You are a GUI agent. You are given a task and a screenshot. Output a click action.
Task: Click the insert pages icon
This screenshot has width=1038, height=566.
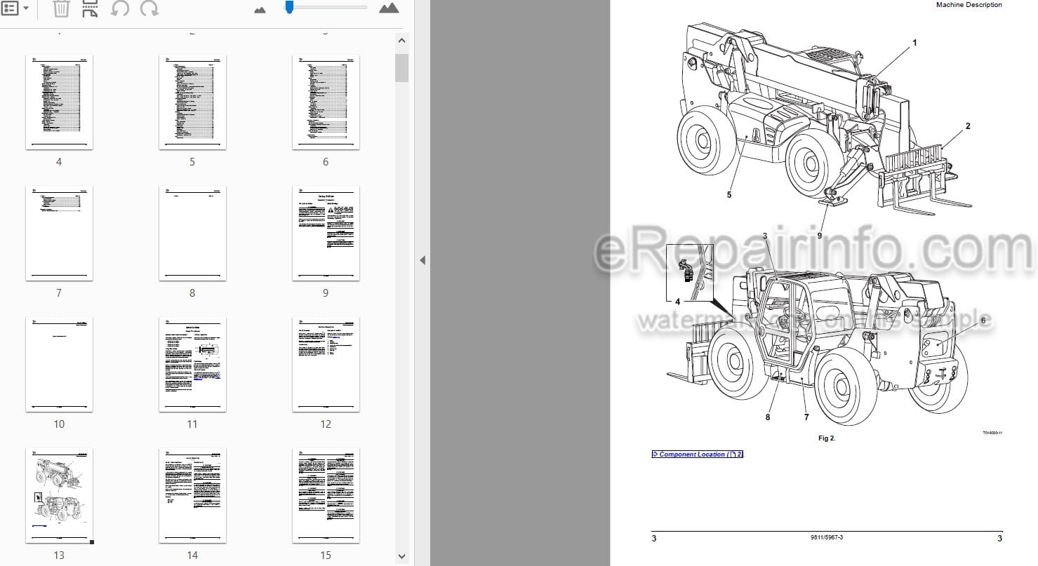[x=90, y=8]
